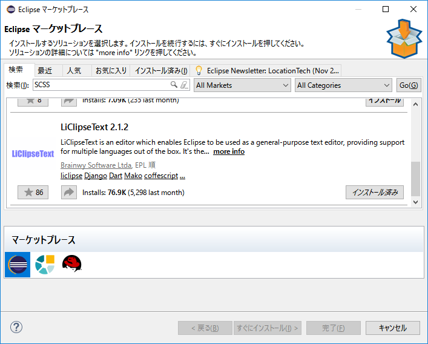Open the Eclipse Newsletter LocationTech tab

(266, 71)
